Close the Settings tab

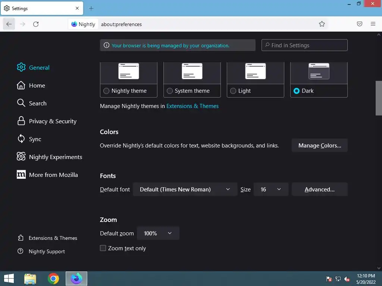pyautogui.click(x=77, y=8)
